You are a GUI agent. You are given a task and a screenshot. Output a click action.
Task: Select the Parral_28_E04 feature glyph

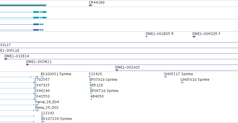click(x=37, y=105)
